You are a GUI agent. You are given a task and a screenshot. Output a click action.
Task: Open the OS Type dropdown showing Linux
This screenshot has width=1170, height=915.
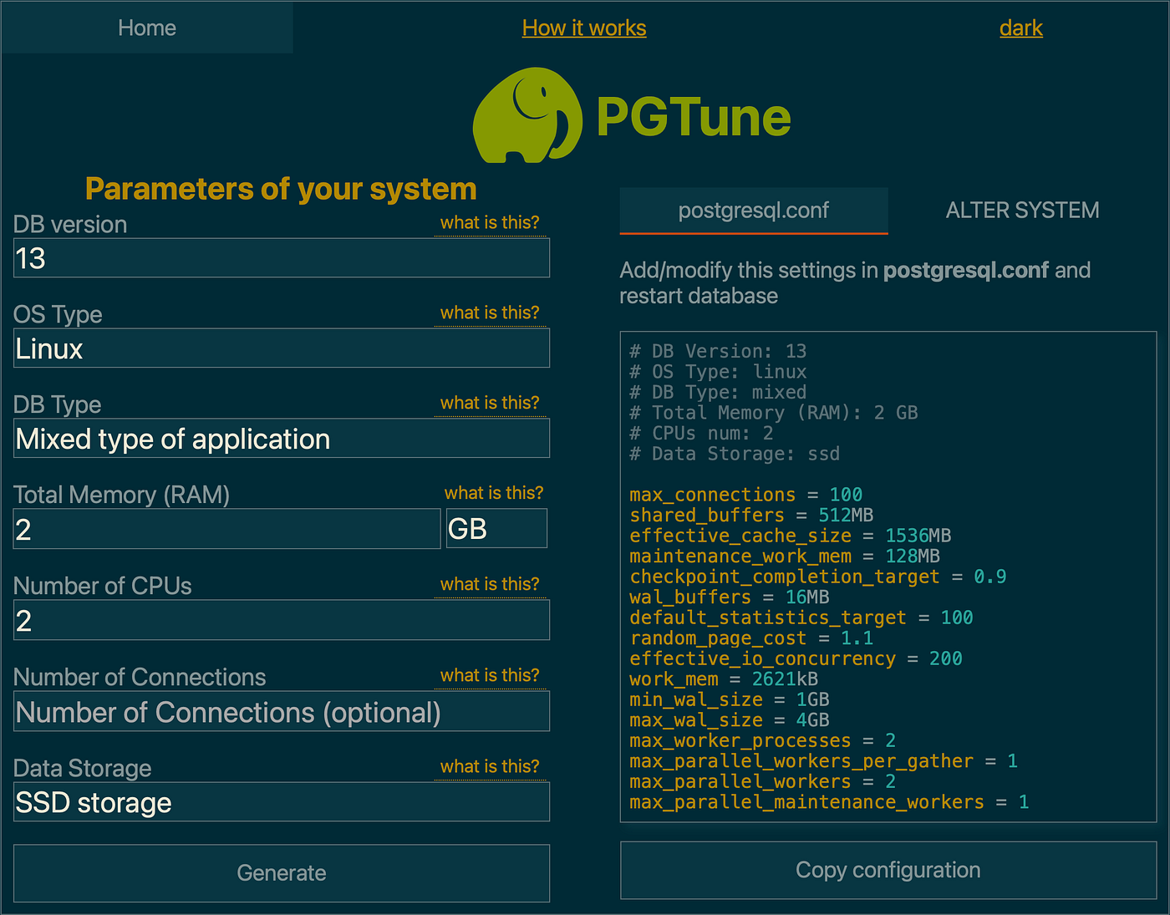point(281,348)
